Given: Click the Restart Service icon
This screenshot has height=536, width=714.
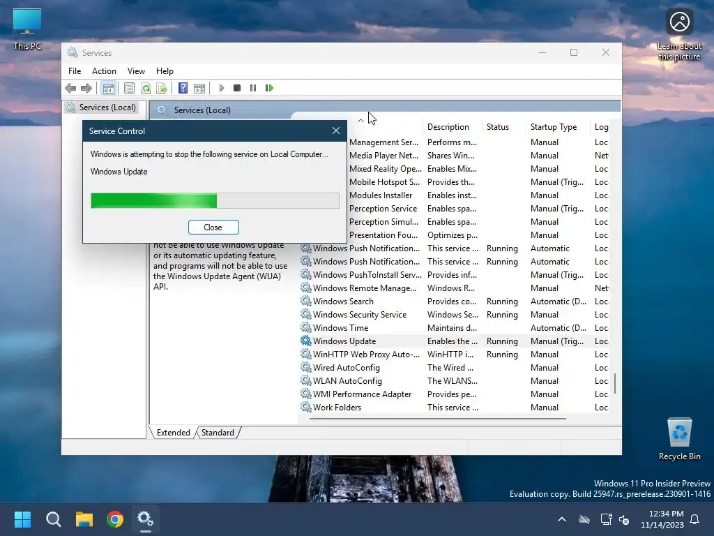Looking at the screenshot, I should (x=269, y=88).
